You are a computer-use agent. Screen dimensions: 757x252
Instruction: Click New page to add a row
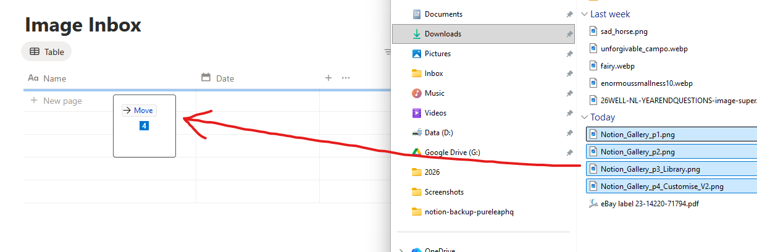(x=56, y=101)
